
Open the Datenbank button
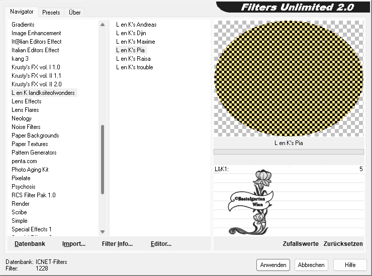[x=30, y=244]
